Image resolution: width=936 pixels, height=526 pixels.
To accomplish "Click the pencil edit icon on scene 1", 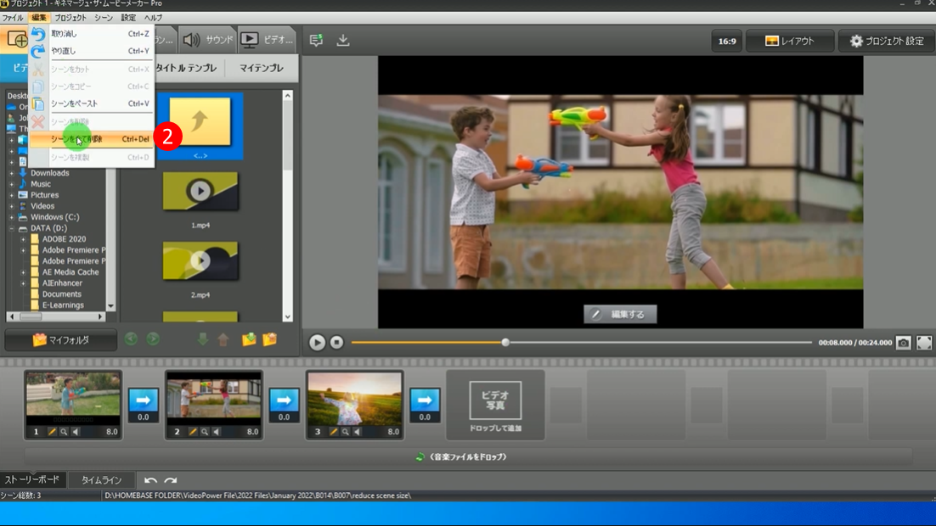I will click(x=52, y=432).
